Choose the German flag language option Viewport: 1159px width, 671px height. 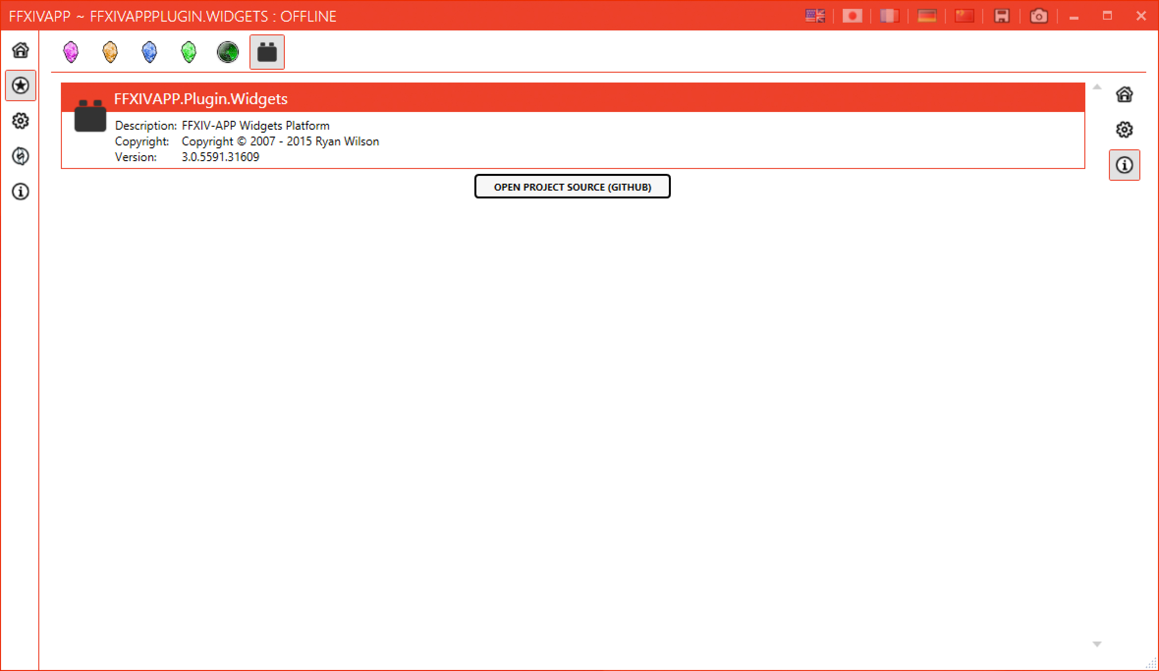click(x=927, y=16)
